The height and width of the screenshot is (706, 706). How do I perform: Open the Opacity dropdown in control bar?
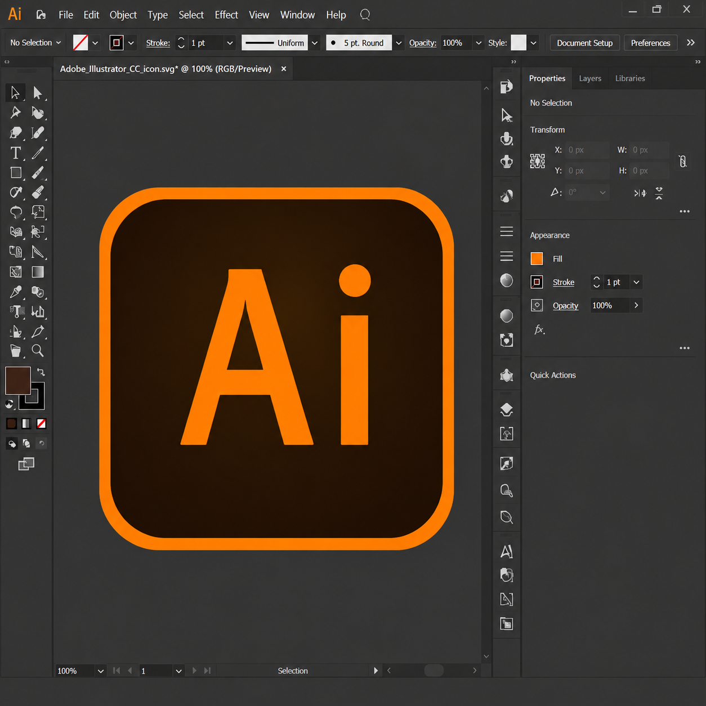479,43
